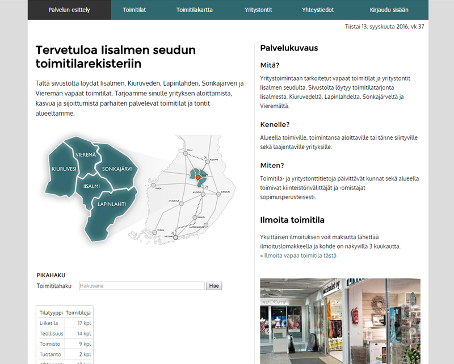Click the Lappeenranta city node on the map
This screenshot has width=454, height=364.
(206, 225)
